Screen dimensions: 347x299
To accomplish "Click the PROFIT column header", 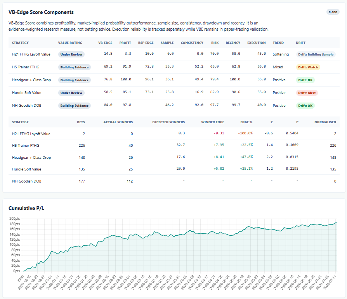I will pos(125,43).
